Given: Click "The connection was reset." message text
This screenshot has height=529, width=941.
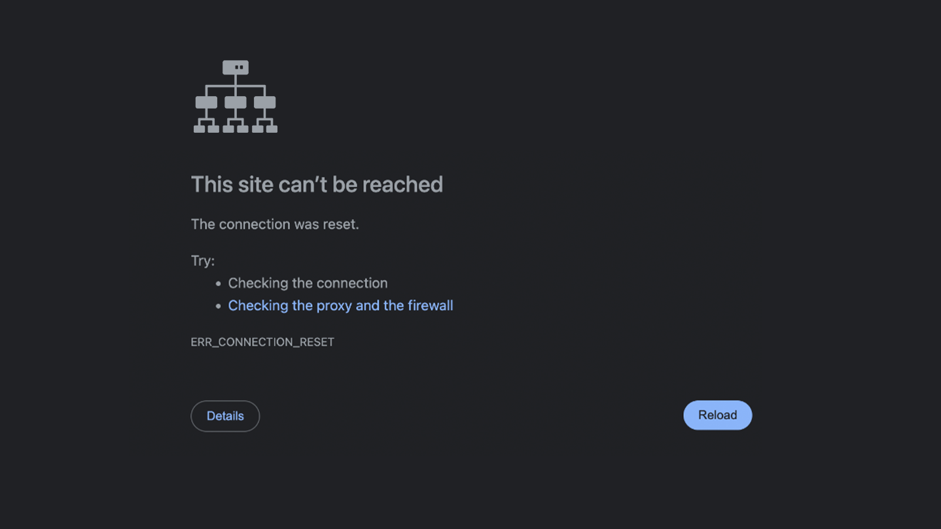Looking at the screenshot, I should pyautogui.click(x=275, y=224).
